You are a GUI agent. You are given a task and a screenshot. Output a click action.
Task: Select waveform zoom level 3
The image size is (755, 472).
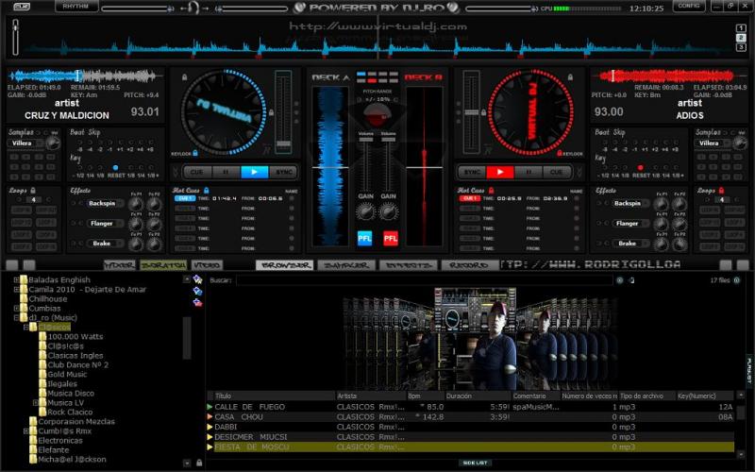[741, 47]
